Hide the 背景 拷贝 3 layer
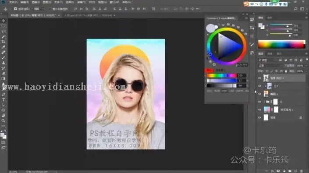Screen dimensions: 309x173 (259, 78)
